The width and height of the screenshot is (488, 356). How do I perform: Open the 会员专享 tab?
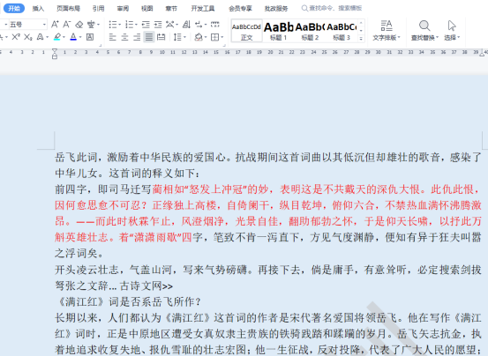click(240, 9)
